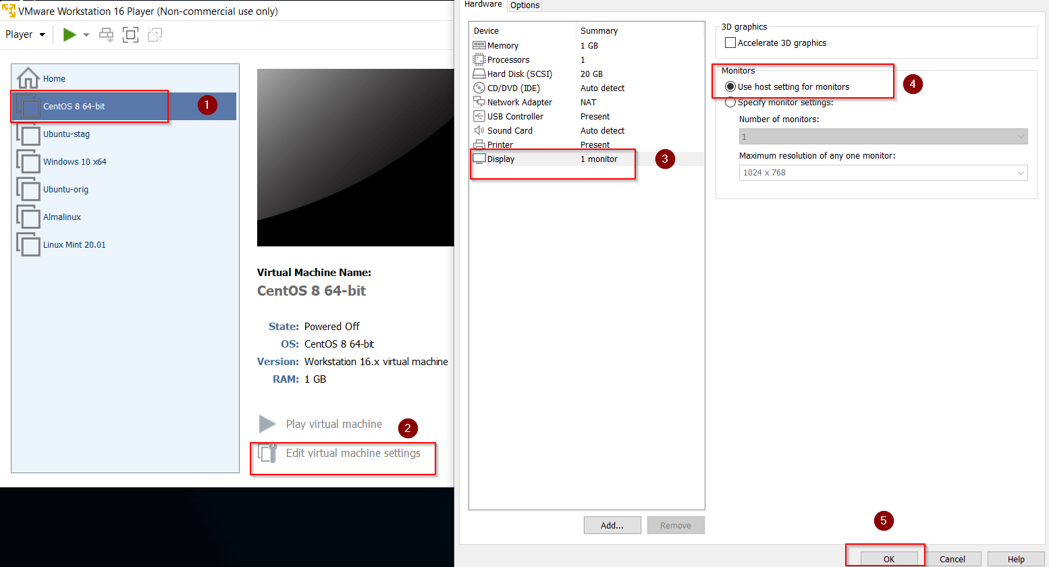Select the USB Controller device
This screenshot has width=1049, height=567.
[x=514, y=116]
